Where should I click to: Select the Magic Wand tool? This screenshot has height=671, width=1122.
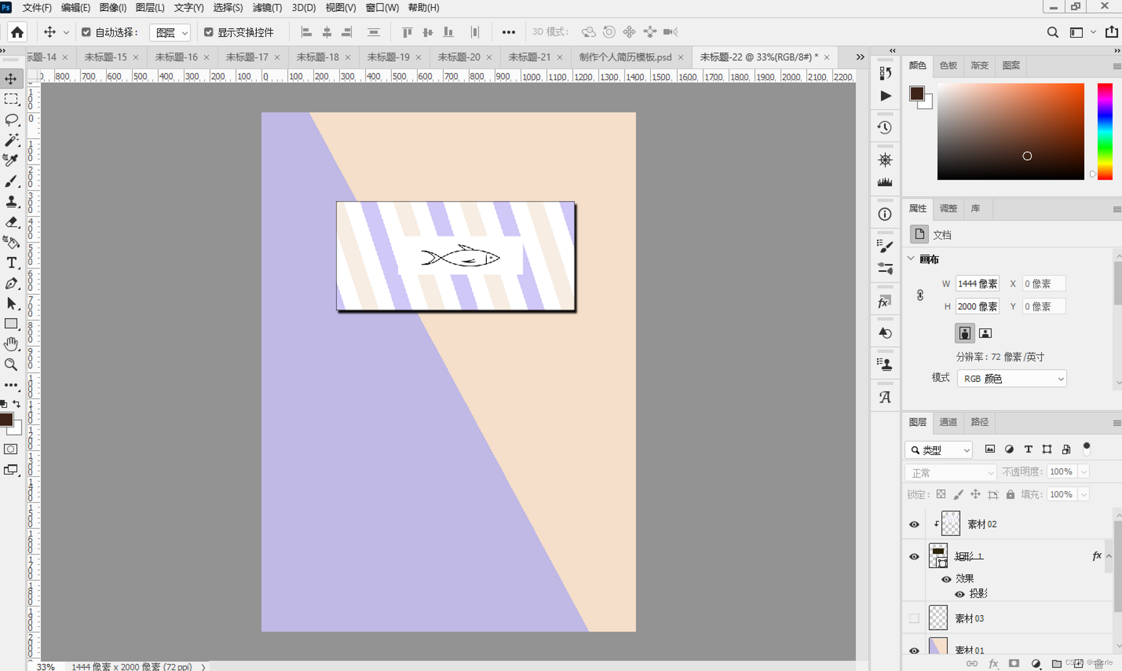11,139
